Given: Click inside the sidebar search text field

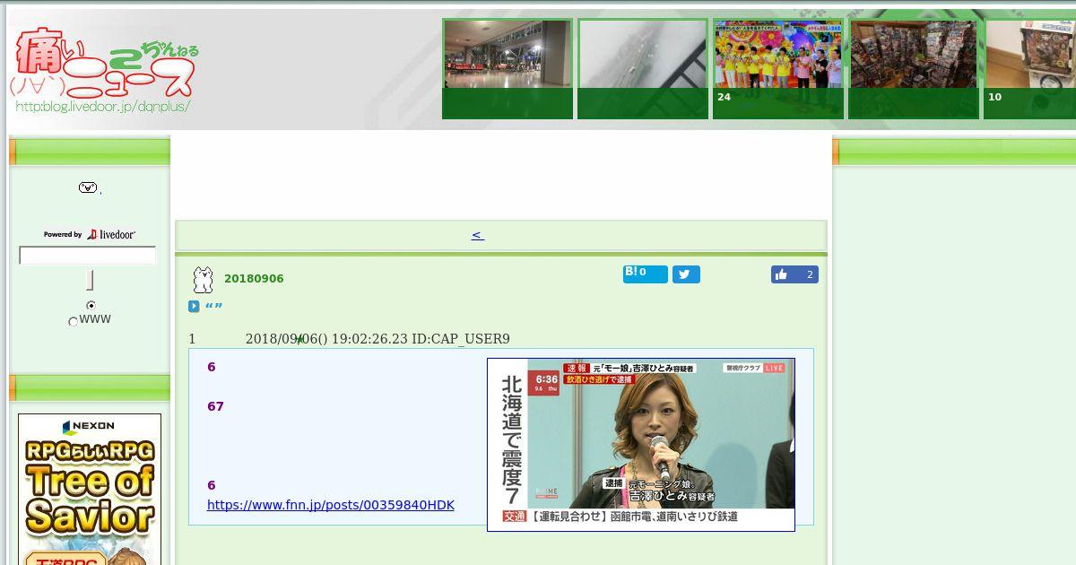Looking at the screenshot, I should pyautogui.click(x=88, y=256).
